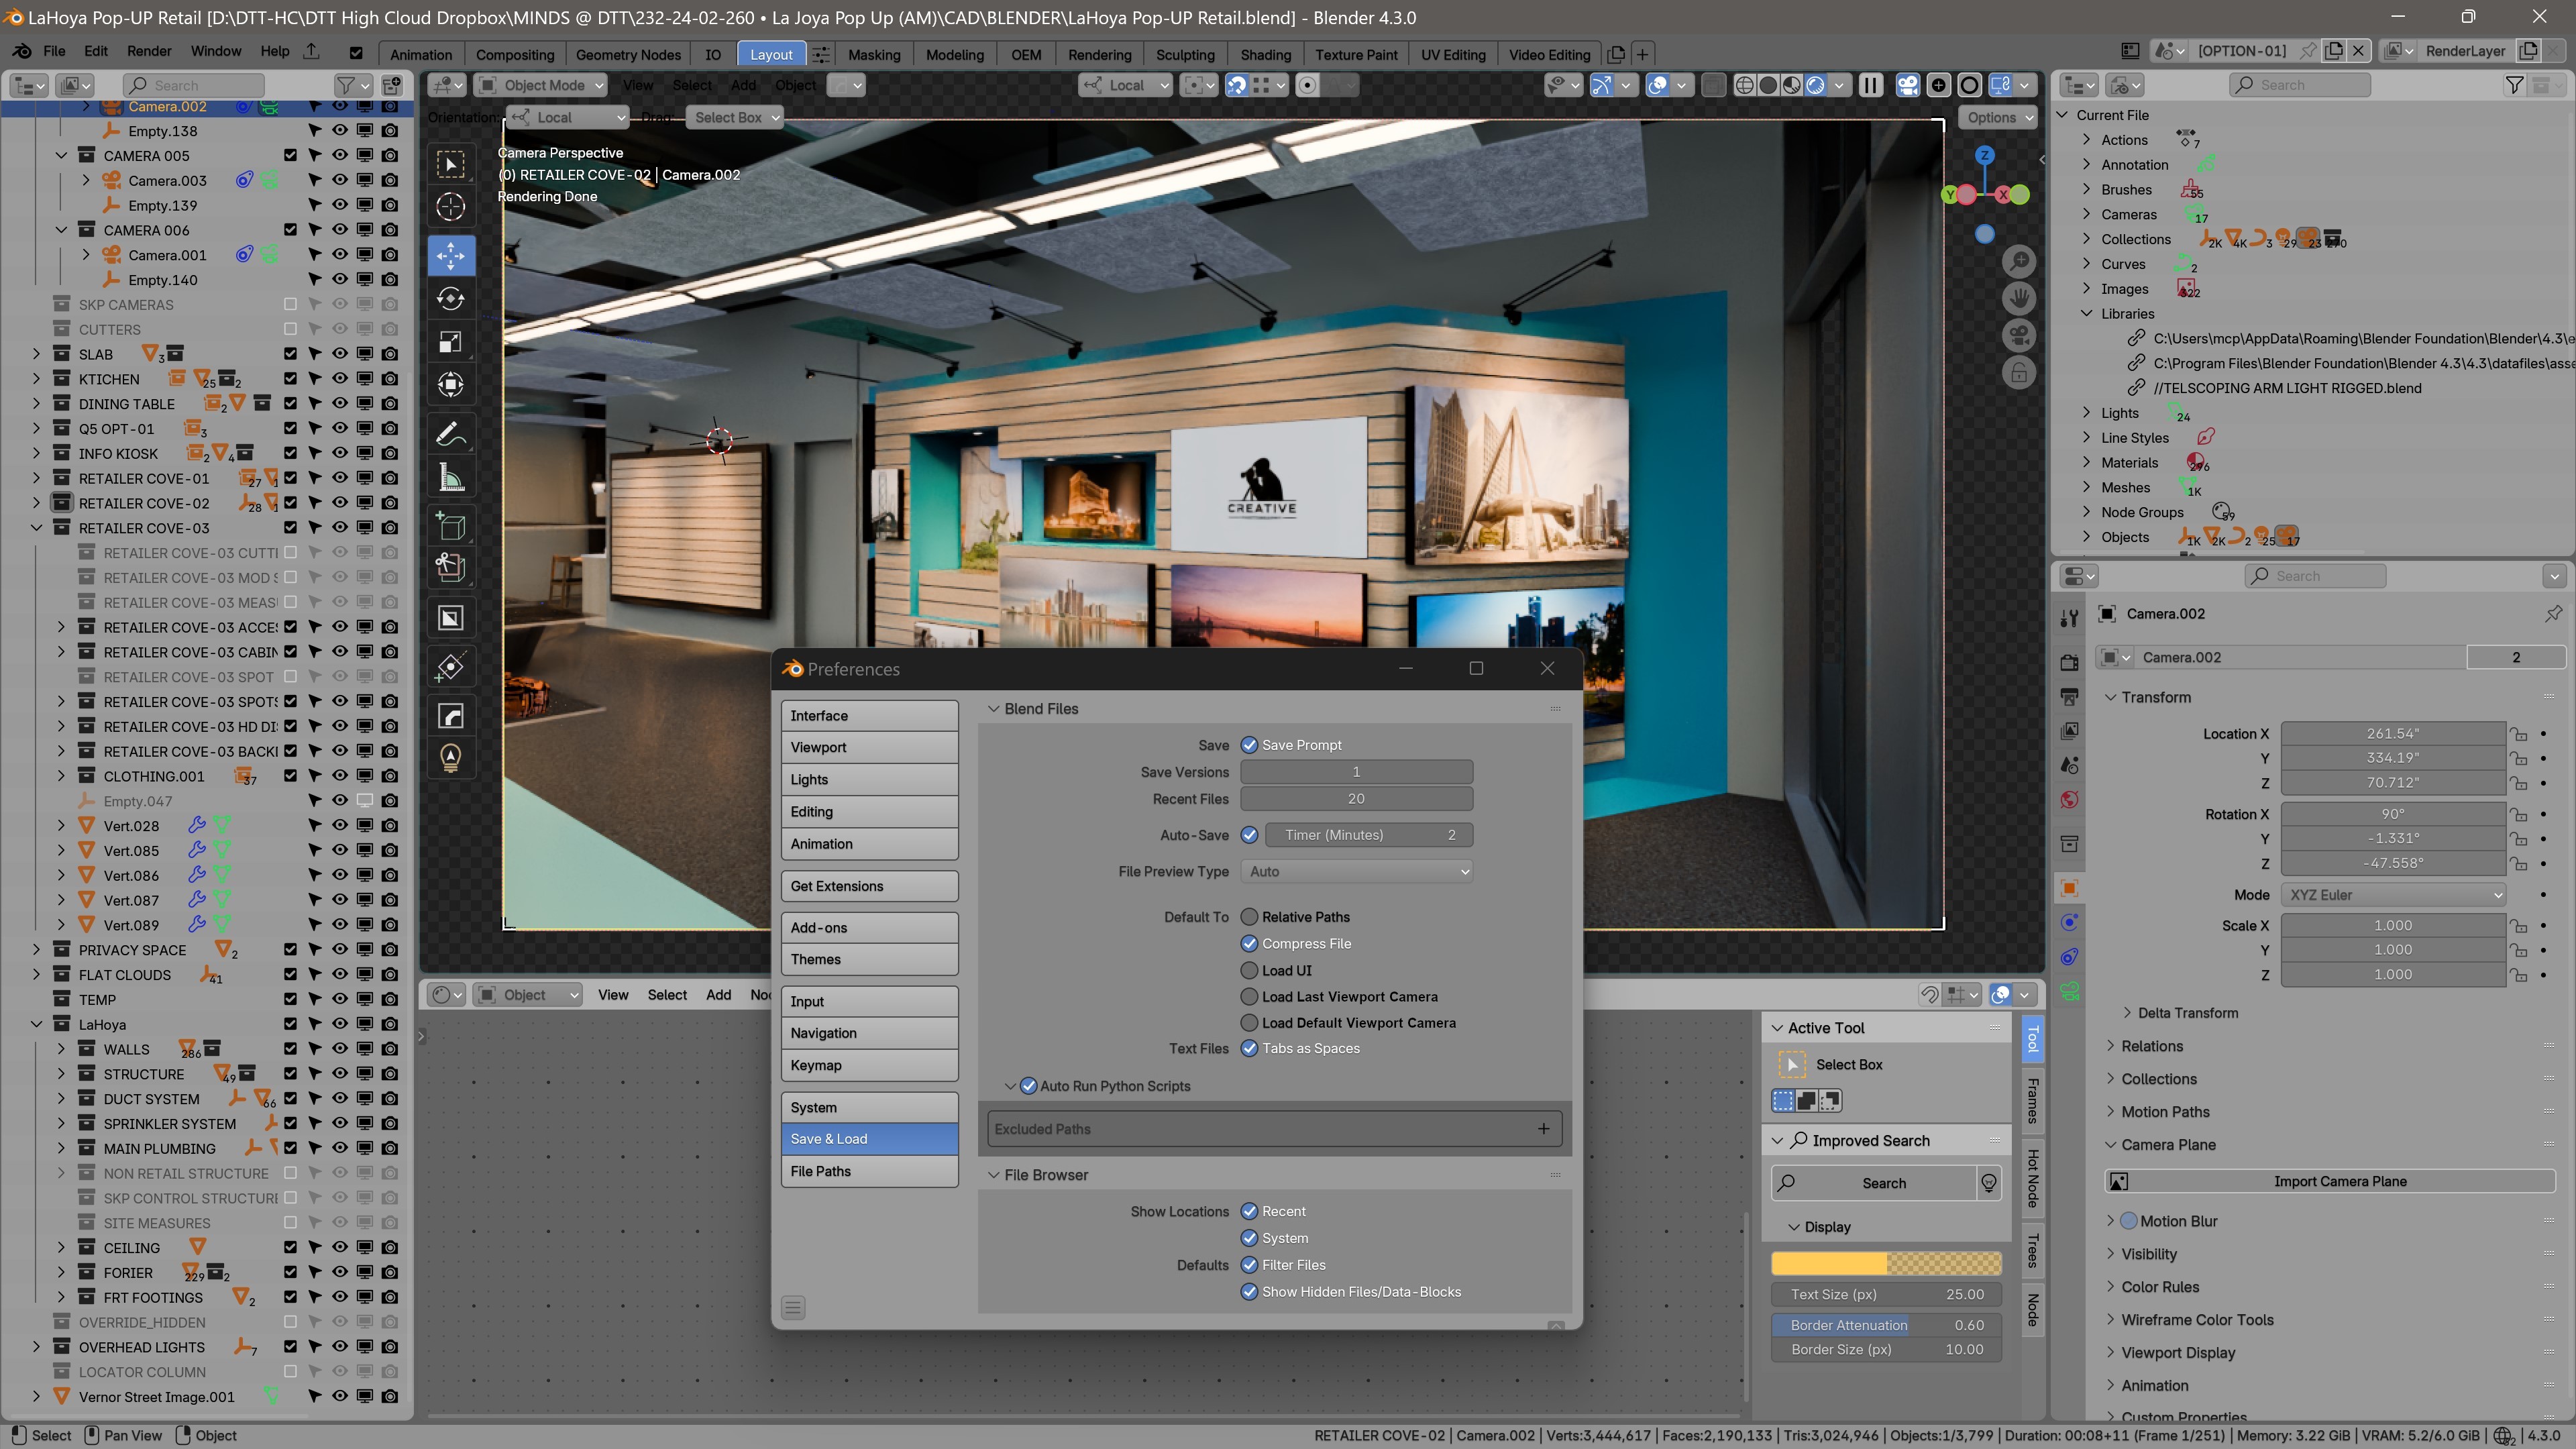Open the viewport Options button
Image resolution: width=2576 pixels, height=1449 pixels.
(1999, 118)
